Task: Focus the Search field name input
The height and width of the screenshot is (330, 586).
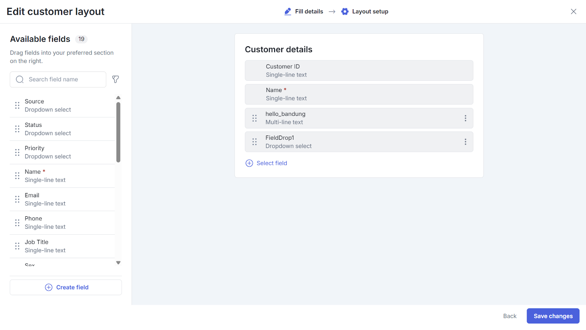Action: [62, 80]
